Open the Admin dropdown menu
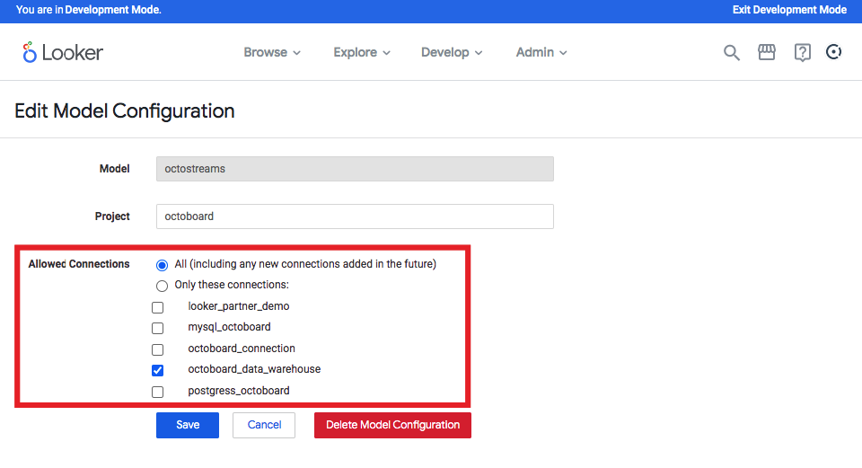 pyautogui.click(x=541, y=52)
